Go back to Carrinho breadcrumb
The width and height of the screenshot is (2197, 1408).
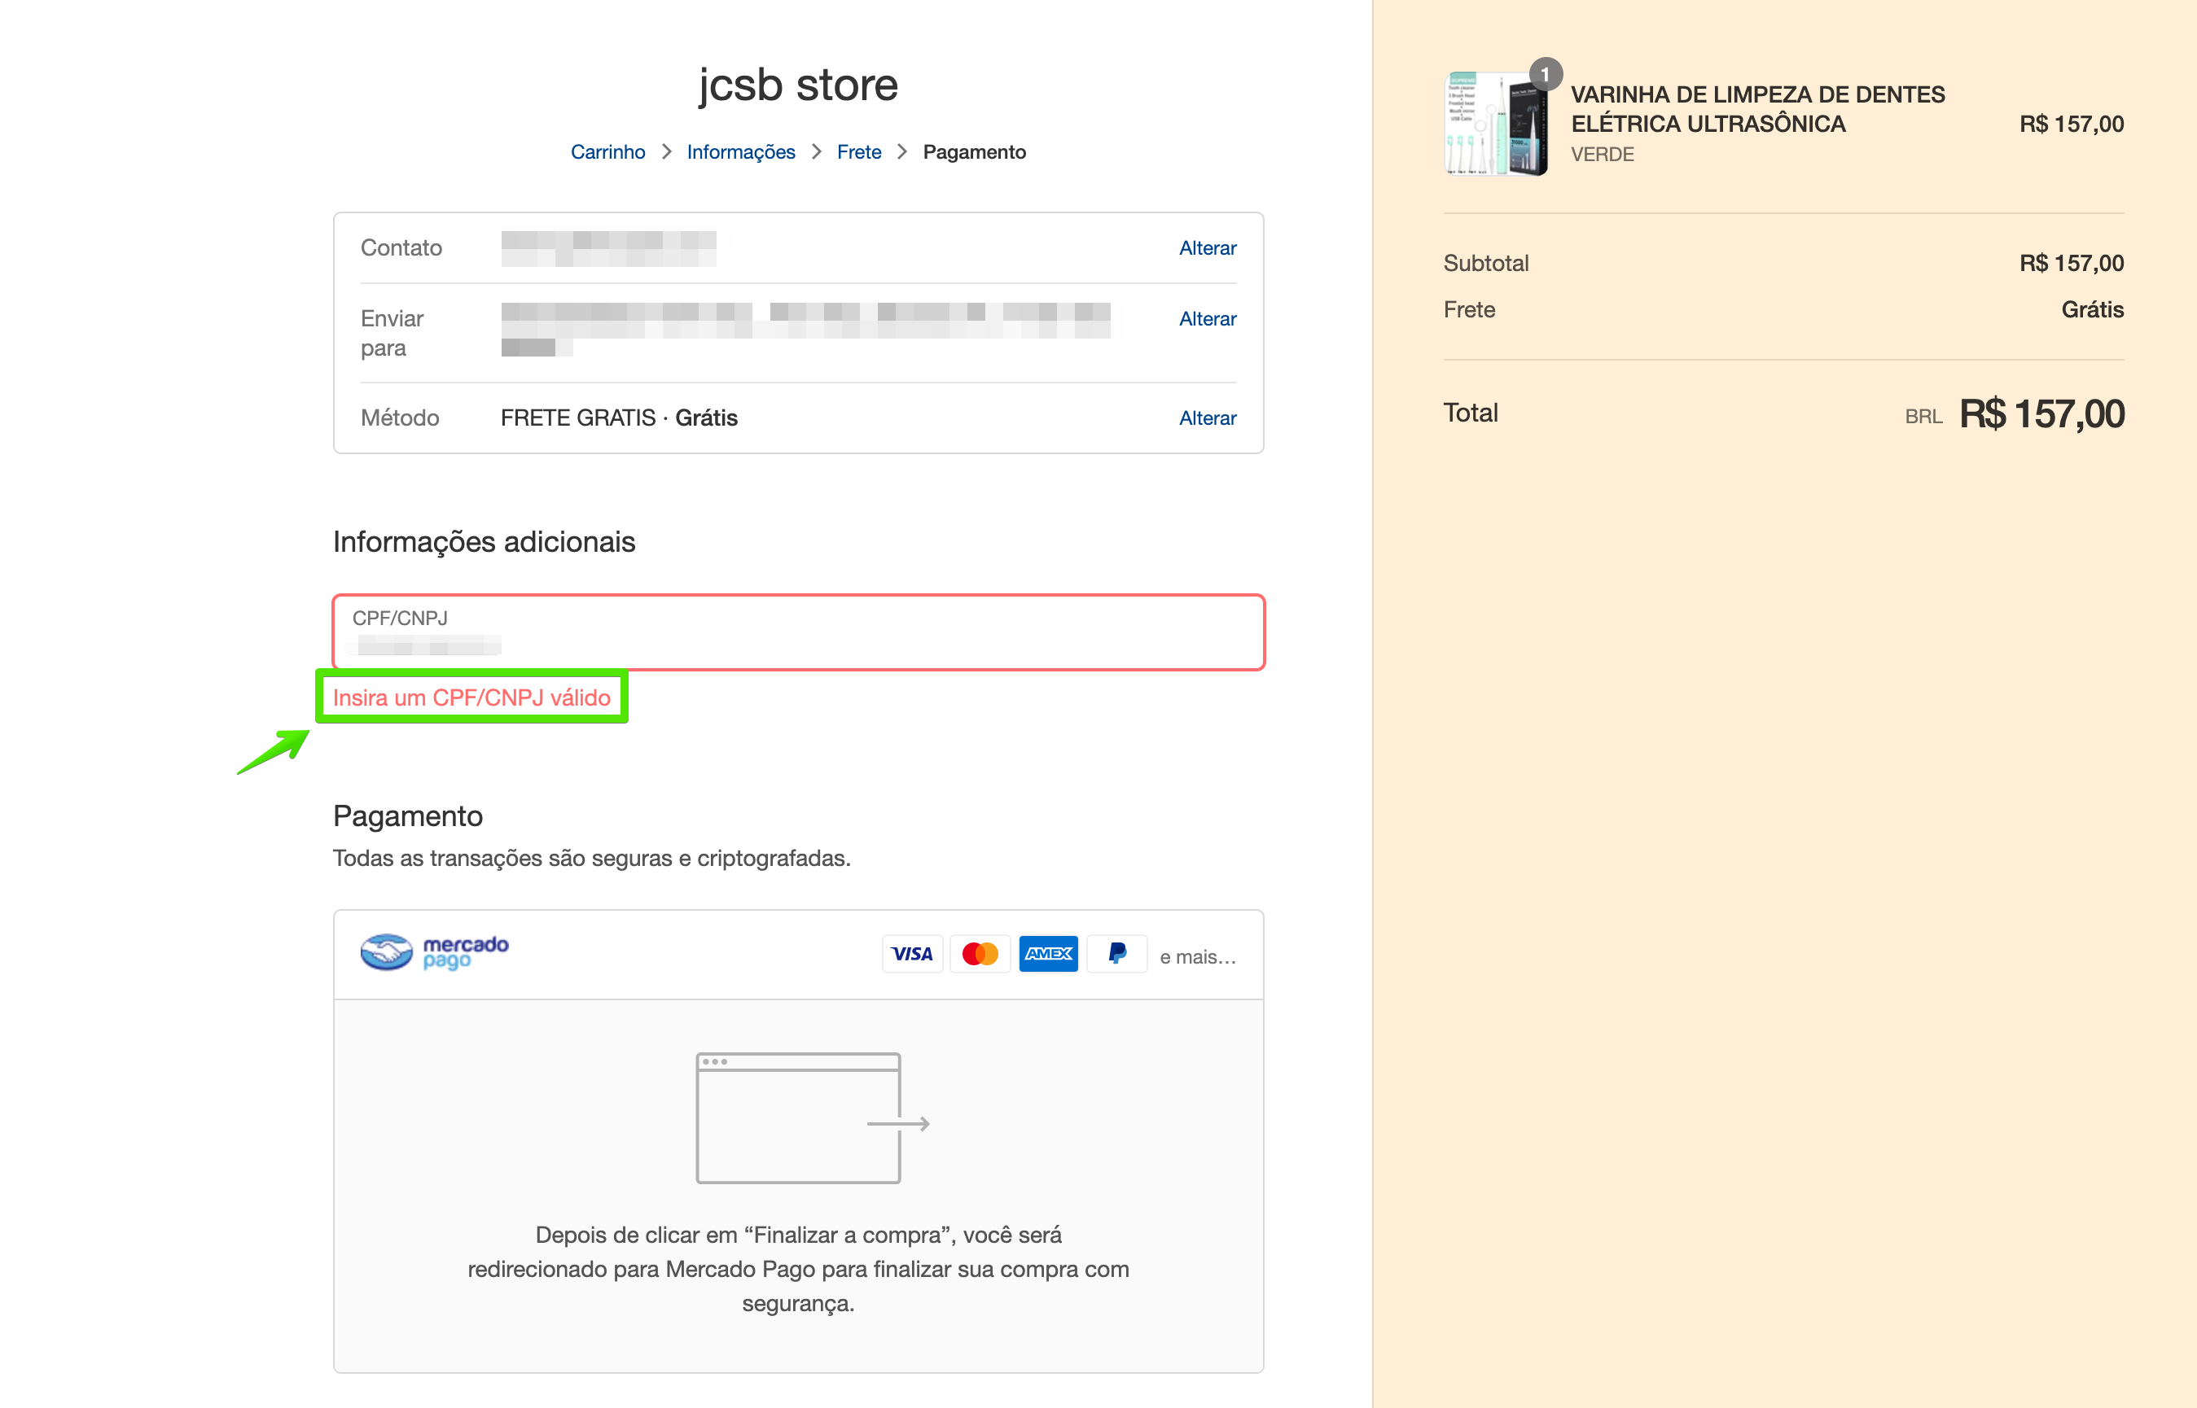point(607,151)
